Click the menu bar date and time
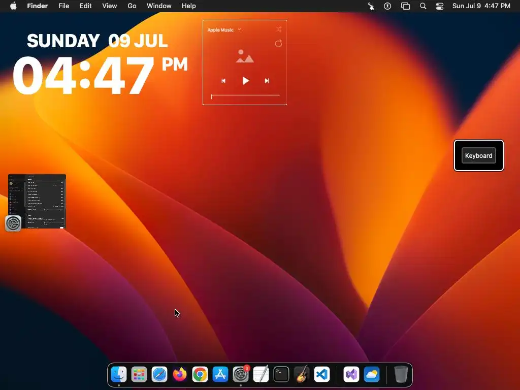Viewport: 520px width, 390px height. coord(481,6)
